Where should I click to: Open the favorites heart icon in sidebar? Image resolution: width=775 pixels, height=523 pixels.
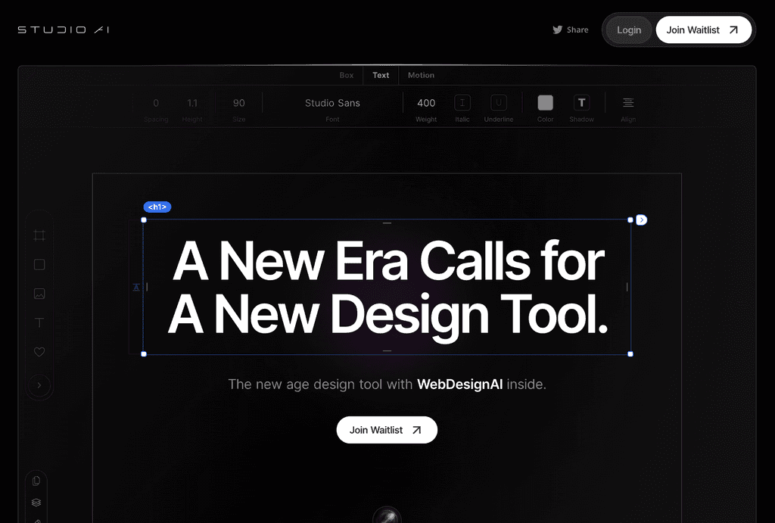39,351
